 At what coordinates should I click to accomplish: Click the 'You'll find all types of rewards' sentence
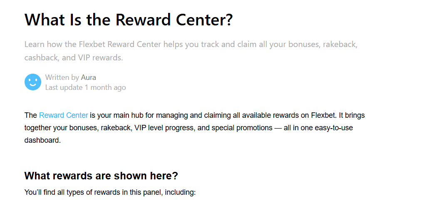110,193
